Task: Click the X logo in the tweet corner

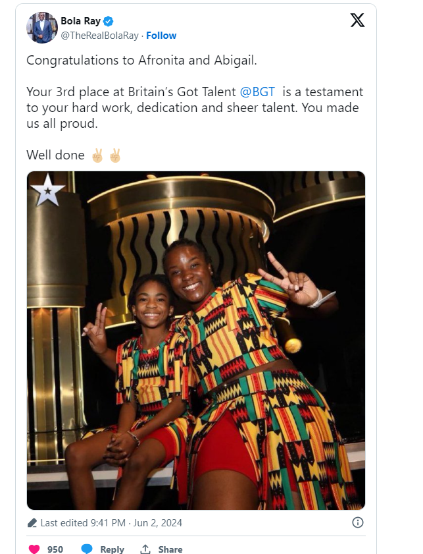Action: tap(357, 20)
